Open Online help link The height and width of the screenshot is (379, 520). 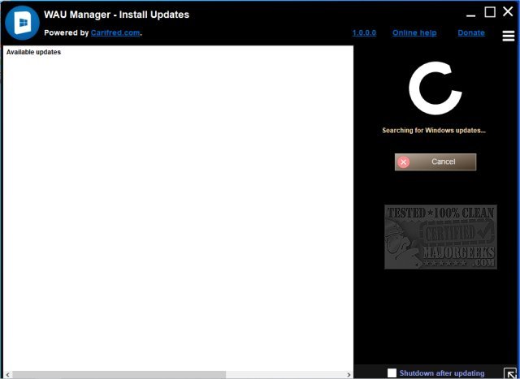click(414, 32)
